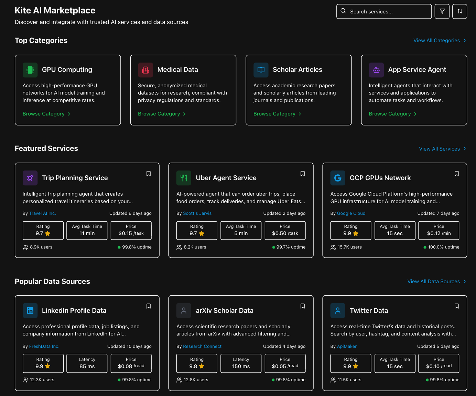476x396 pixels.
Task: Click the 85 ms latency box
Action: coord(87,363)
